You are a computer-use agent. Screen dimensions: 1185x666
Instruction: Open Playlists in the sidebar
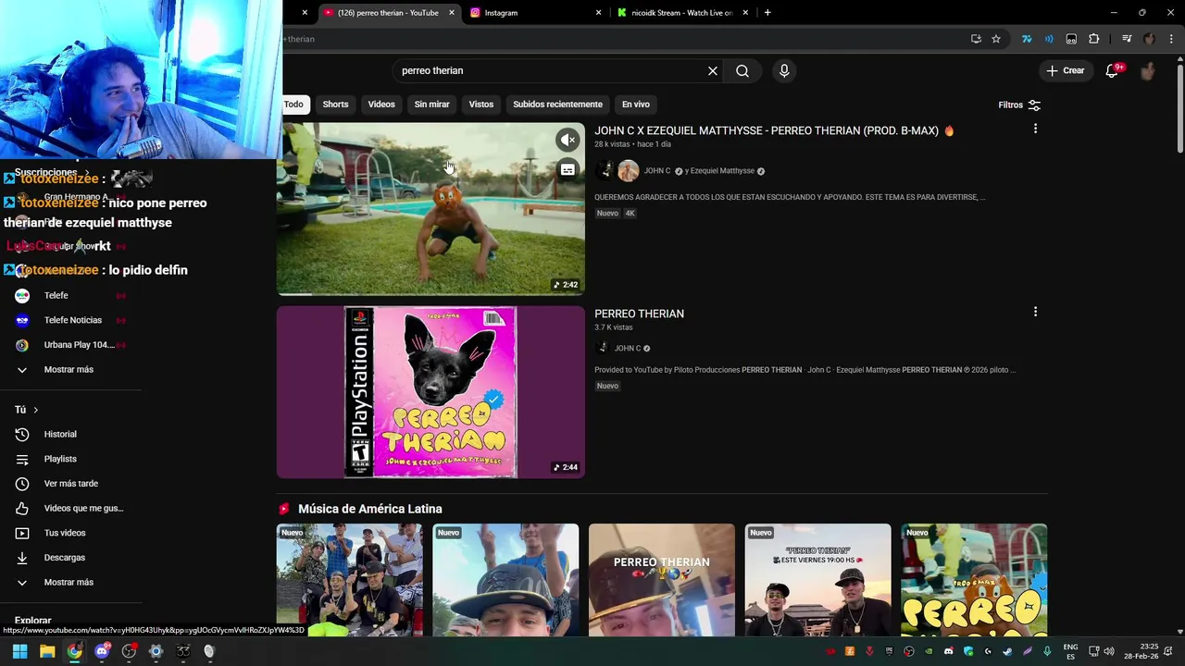tap(59, 459)
